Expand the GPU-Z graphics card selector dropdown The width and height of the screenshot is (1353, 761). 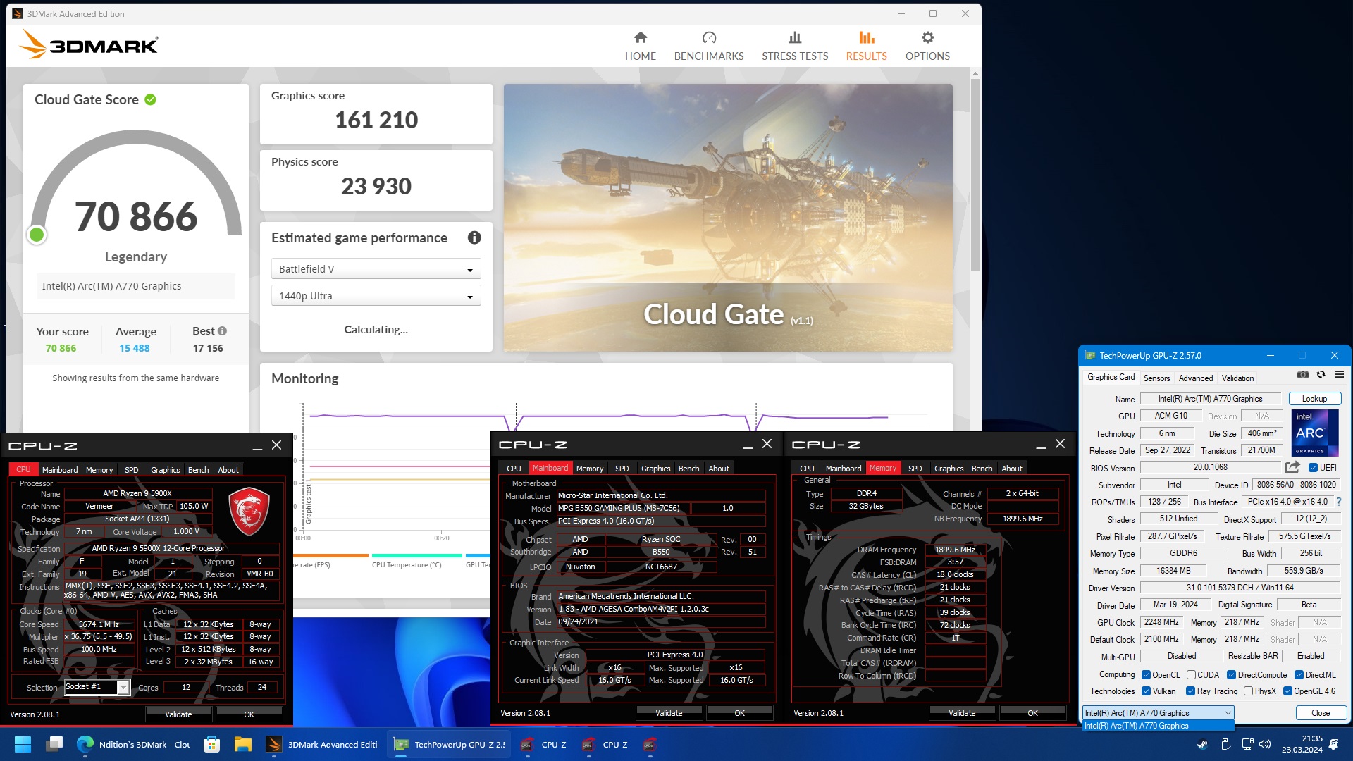click(x=1159, y=713)
